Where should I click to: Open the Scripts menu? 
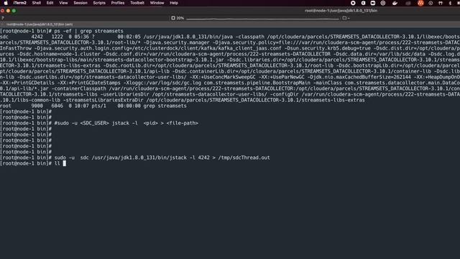coord(99,3)
